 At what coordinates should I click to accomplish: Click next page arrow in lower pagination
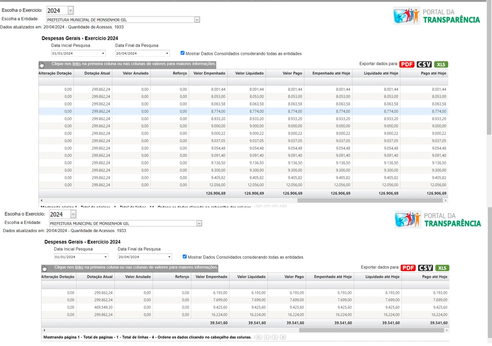click(x=275, y=337)
